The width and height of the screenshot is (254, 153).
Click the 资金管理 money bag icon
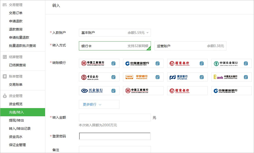pos(5,96)
